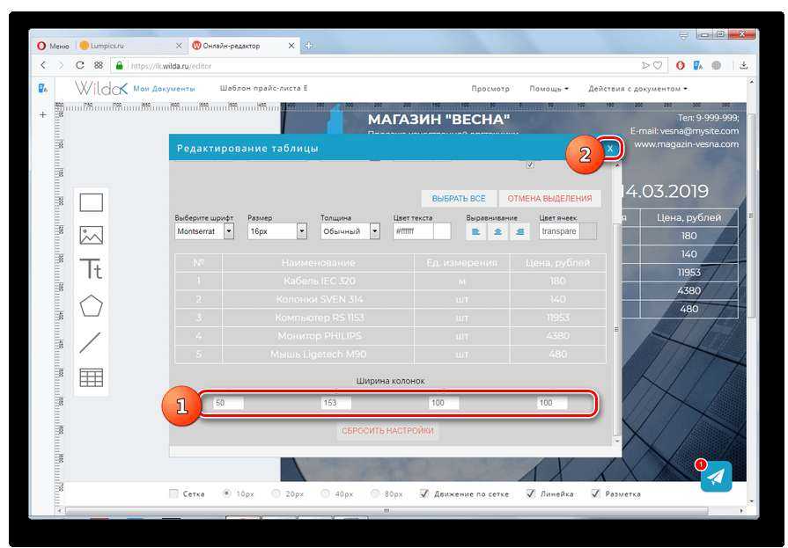The image size is (788, 548).
Task: Click the Шаблон прайс-листа document title
Action: tap(264, 88)
